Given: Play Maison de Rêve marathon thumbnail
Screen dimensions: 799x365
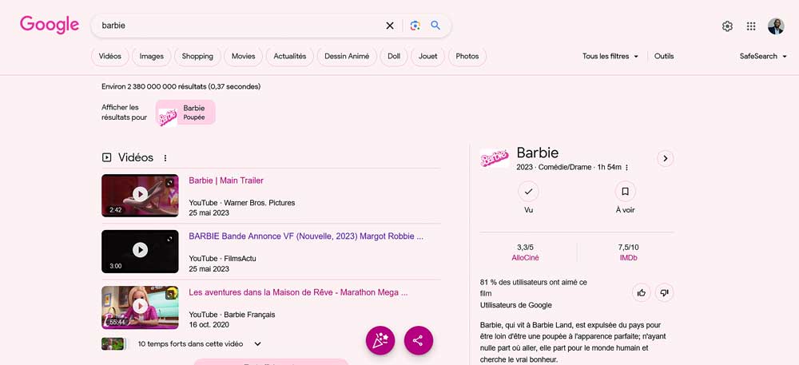Looking at the screenshot, I should (x=140, y=307).
